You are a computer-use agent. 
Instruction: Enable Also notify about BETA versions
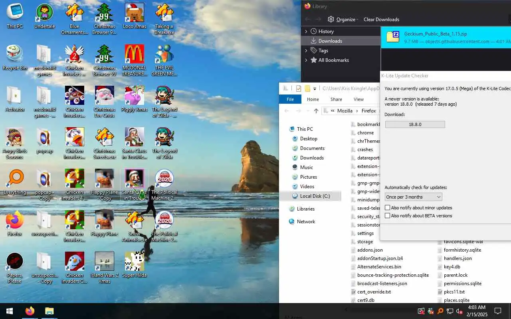tap(387, 216)
